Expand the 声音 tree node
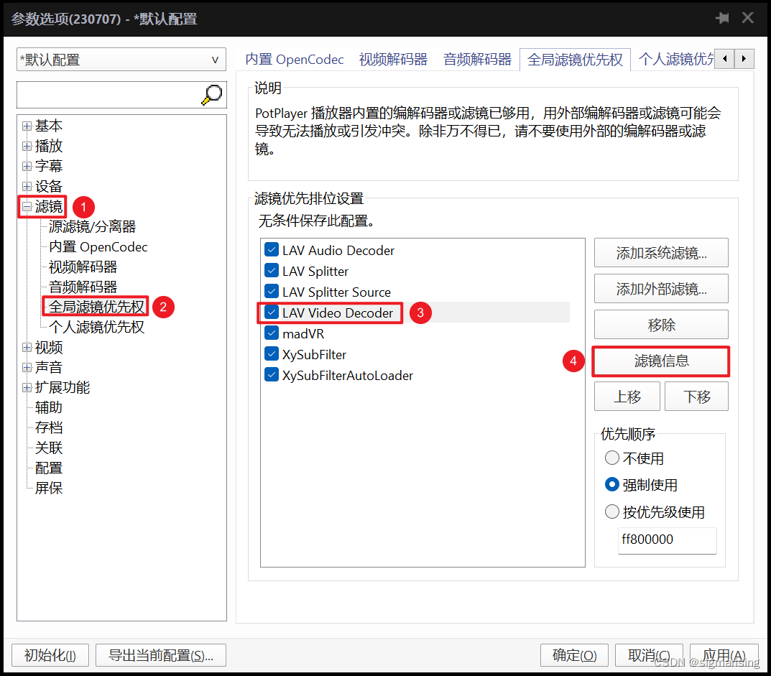Image resolution: width=771 pixels, height=676 pixels. tap(27, 367)
